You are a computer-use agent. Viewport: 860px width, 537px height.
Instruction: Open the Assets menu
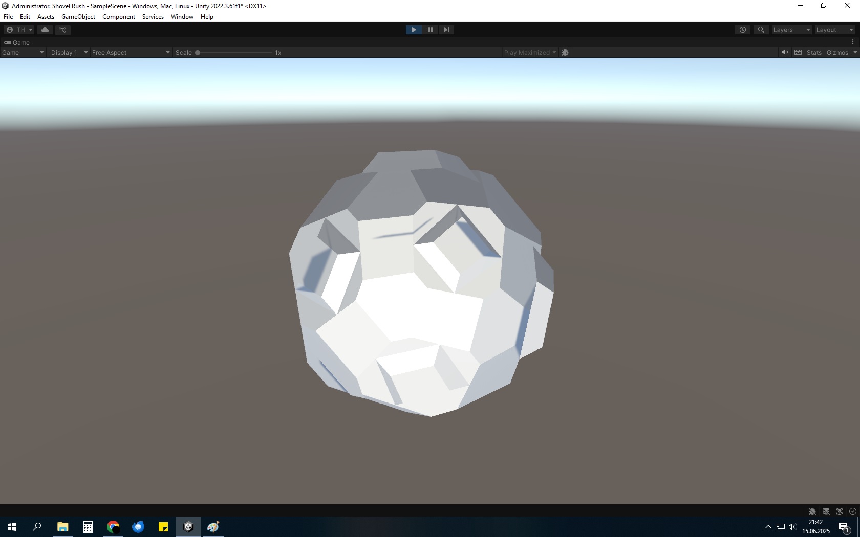tap(46, 17)
